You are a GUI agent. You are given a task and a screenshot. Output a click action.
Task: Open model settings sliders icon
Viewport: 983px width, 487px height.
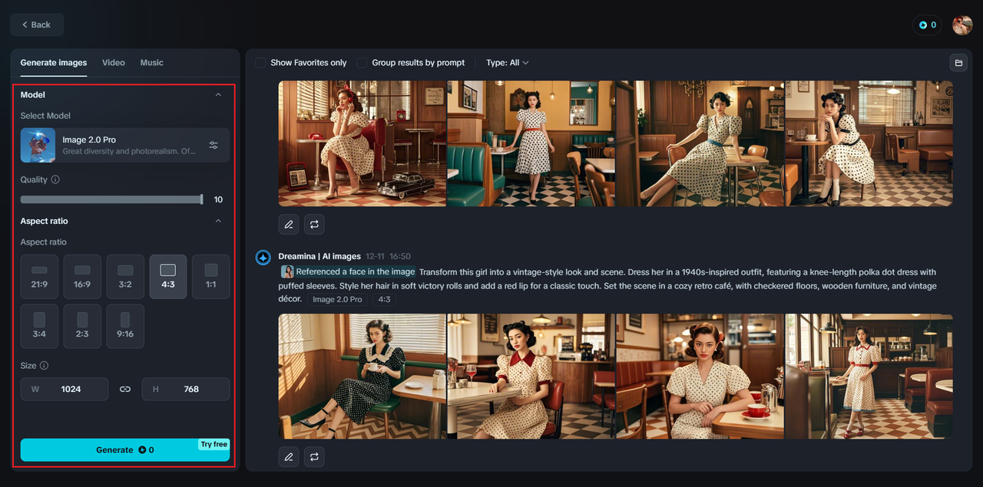coord(213,145)
